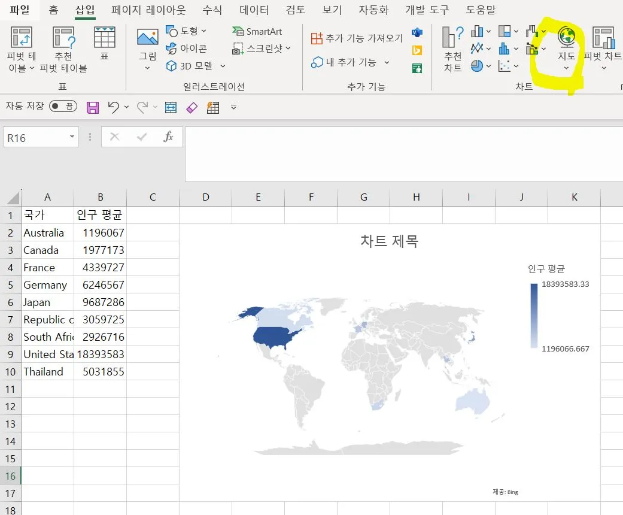The height and width of the screenshot is (515, 623).
Task: Click the eraser icon in Quick Access Toolbar
Action: click(x=192, y=107)
